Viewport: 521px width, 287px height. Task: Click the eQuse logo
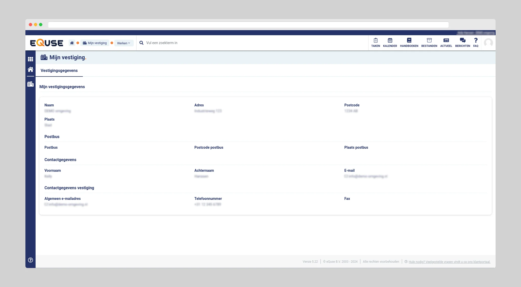click(x=47, y=43)
